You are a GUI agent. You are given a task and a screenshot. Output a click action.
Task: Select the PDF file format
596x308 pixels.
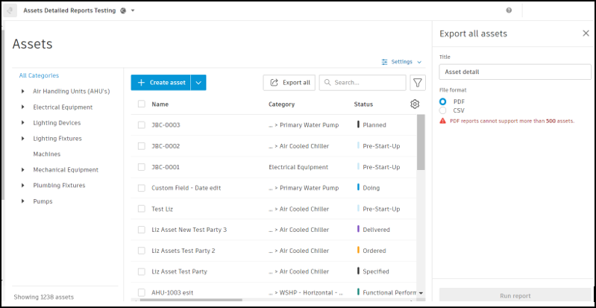pos(443,101)
